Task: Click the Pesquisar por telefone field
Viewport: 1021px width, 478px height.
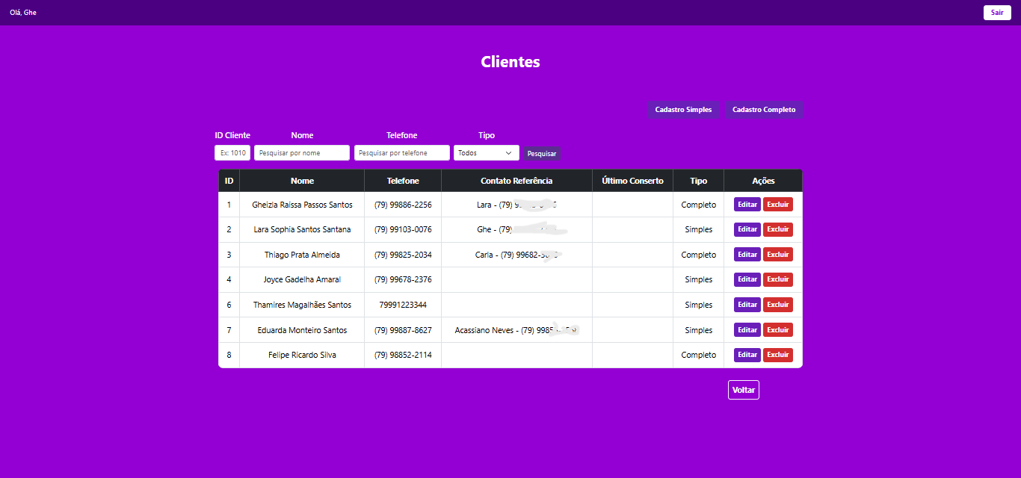Action: [x=402, y=153]
